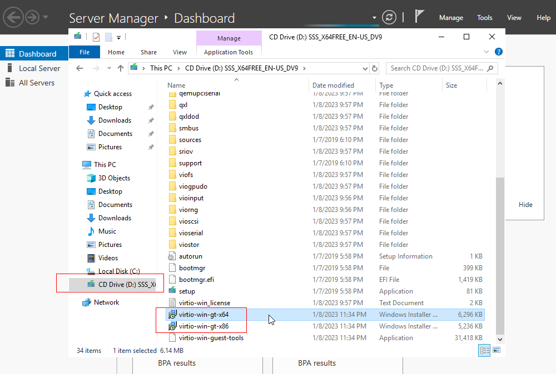Open 3D Objects in navigation pane
Image resolution: width=556 pixels, height=374 pixels.
point(114,178)
